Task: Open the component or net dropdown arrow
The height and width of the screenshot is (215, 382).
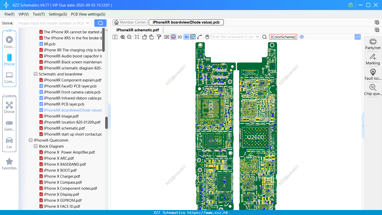Action: pos(258,37)
